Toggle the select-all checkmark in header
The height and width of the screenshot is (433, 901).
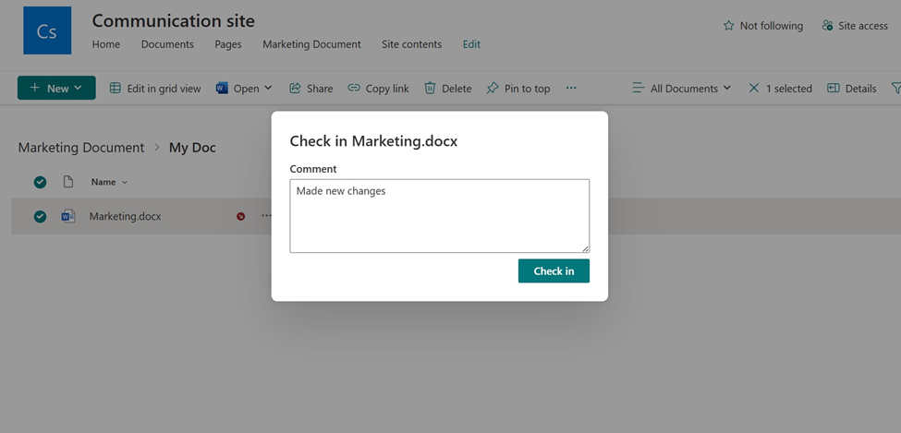click(40, 182)
